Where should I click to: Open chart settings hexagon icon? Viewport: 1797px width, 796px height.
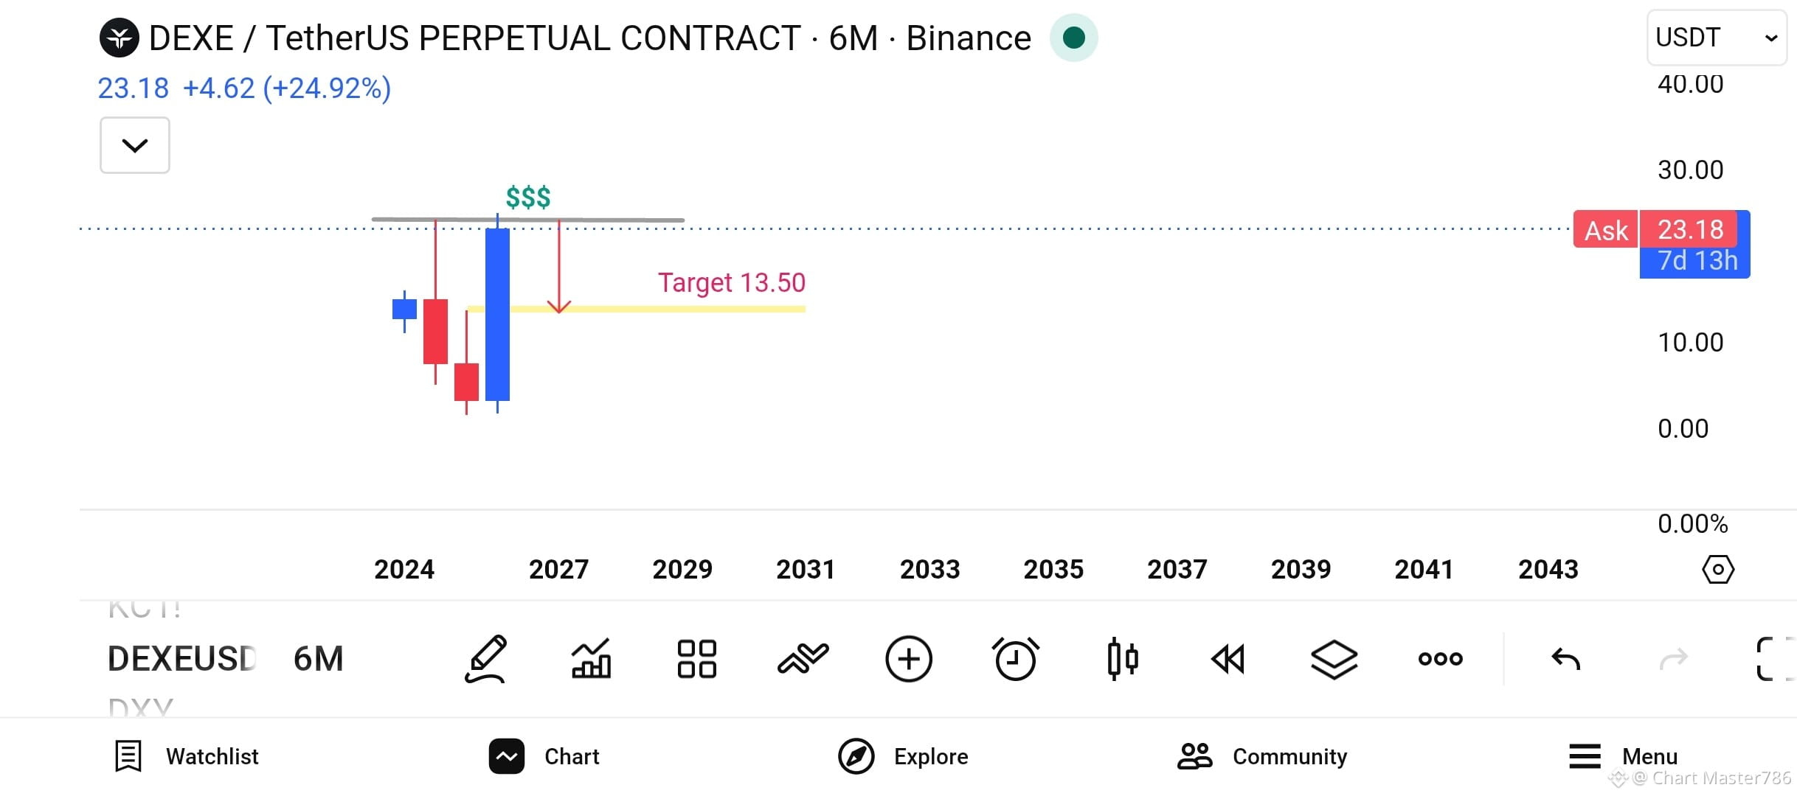coord(1718,570)
